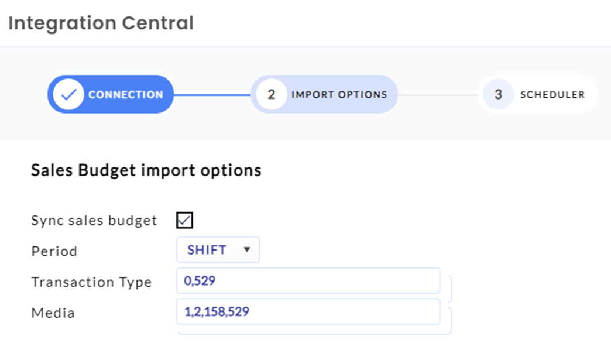The image size is (611, 343).
Task: Click the Period field label
Action: tap(54, 252)
